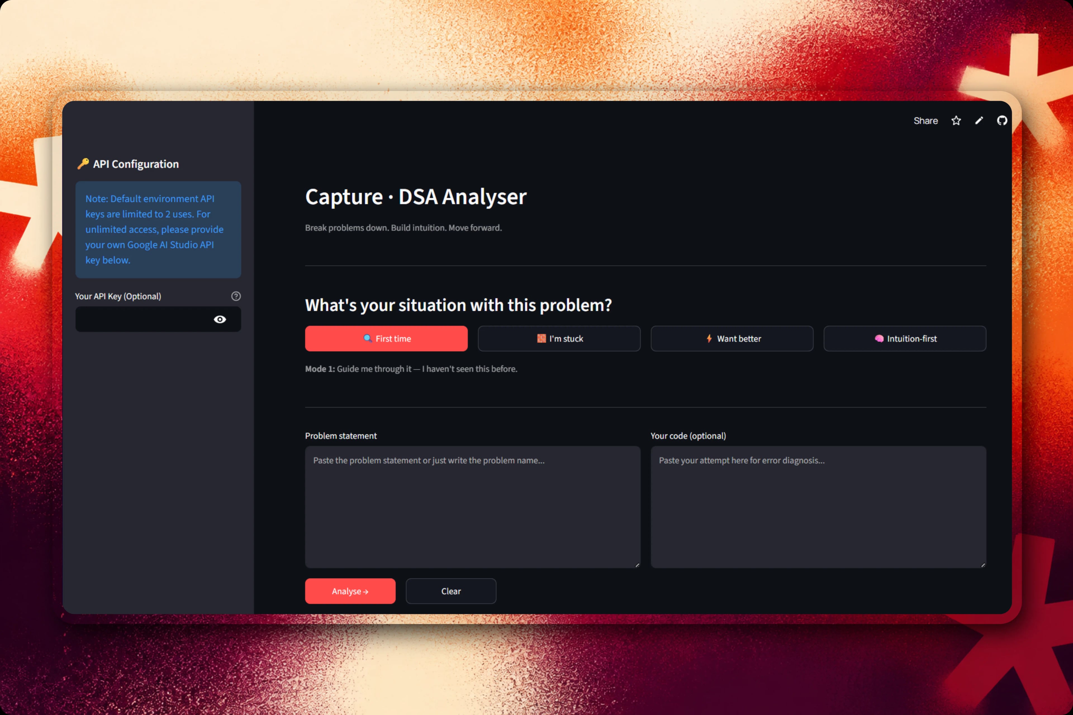The image size is (1073, 715).
Task: Select the Intuition-first mode
Action: click(x=905, y=338)
